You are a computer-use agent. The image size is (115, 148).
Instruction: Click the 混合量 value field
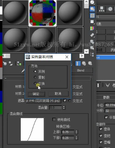(x=56, y=107)
